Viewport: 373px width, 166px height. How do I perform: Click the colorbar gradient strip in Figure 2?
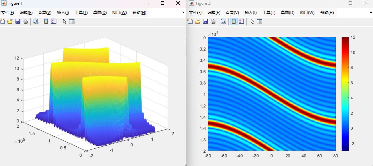pos(345,94)
